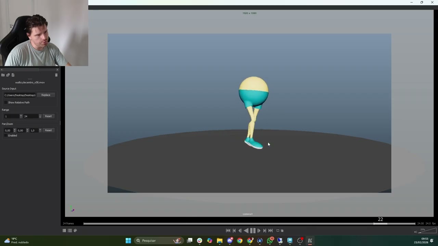Go to the previous marker in playback

pos(234,231)
